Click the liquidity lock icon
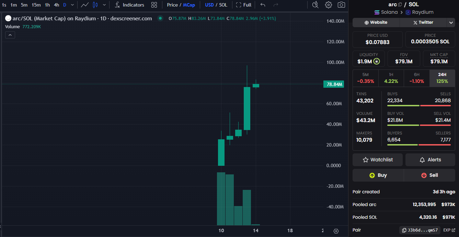459x237 pixels. [x=377, y=62]
